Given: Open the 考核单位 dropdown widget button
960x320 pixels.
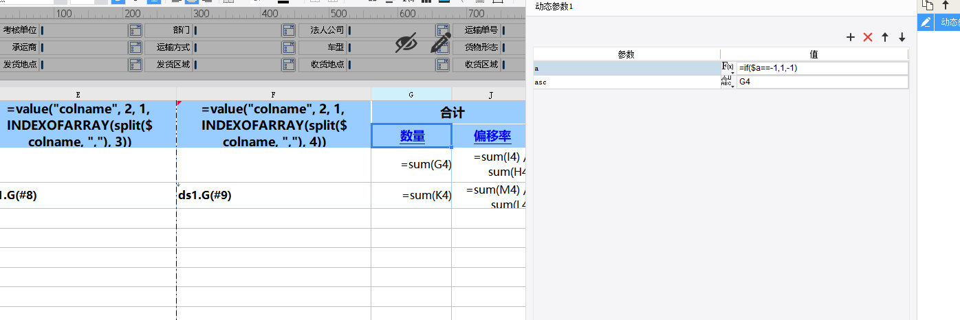Looking at the screenshot, I should pyautogui.click(x=135, y=30).
